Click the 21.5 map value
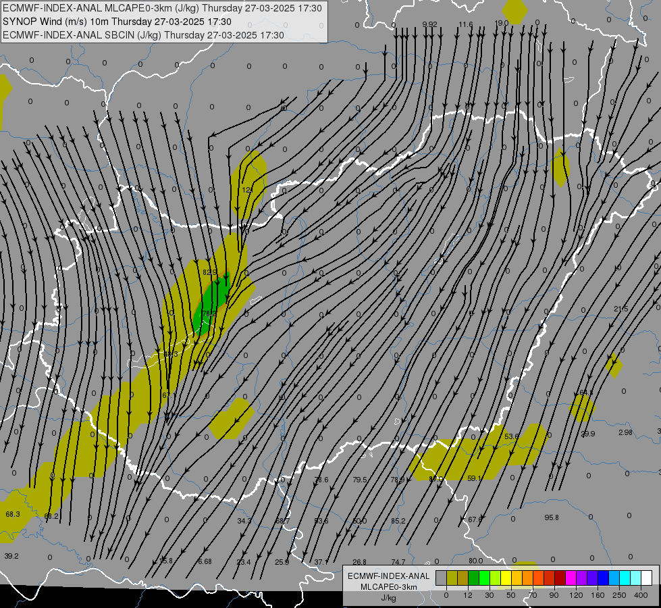This screenshot has width=661, height=608. point(620,309)
